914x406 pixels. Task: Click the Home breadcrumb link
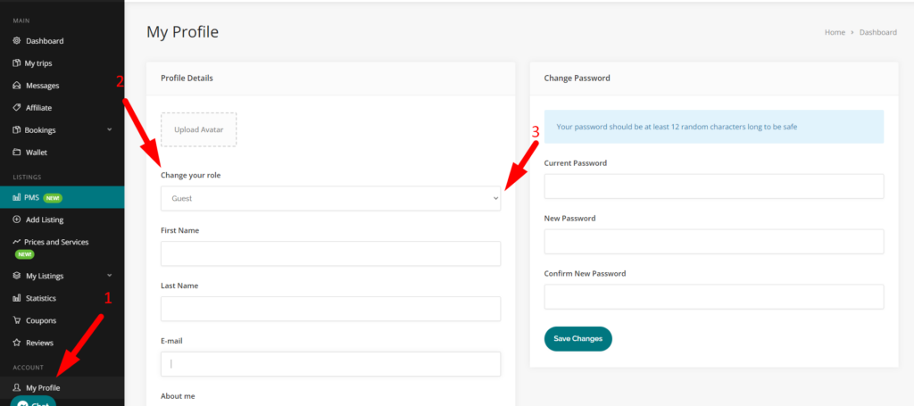point(835,33)
